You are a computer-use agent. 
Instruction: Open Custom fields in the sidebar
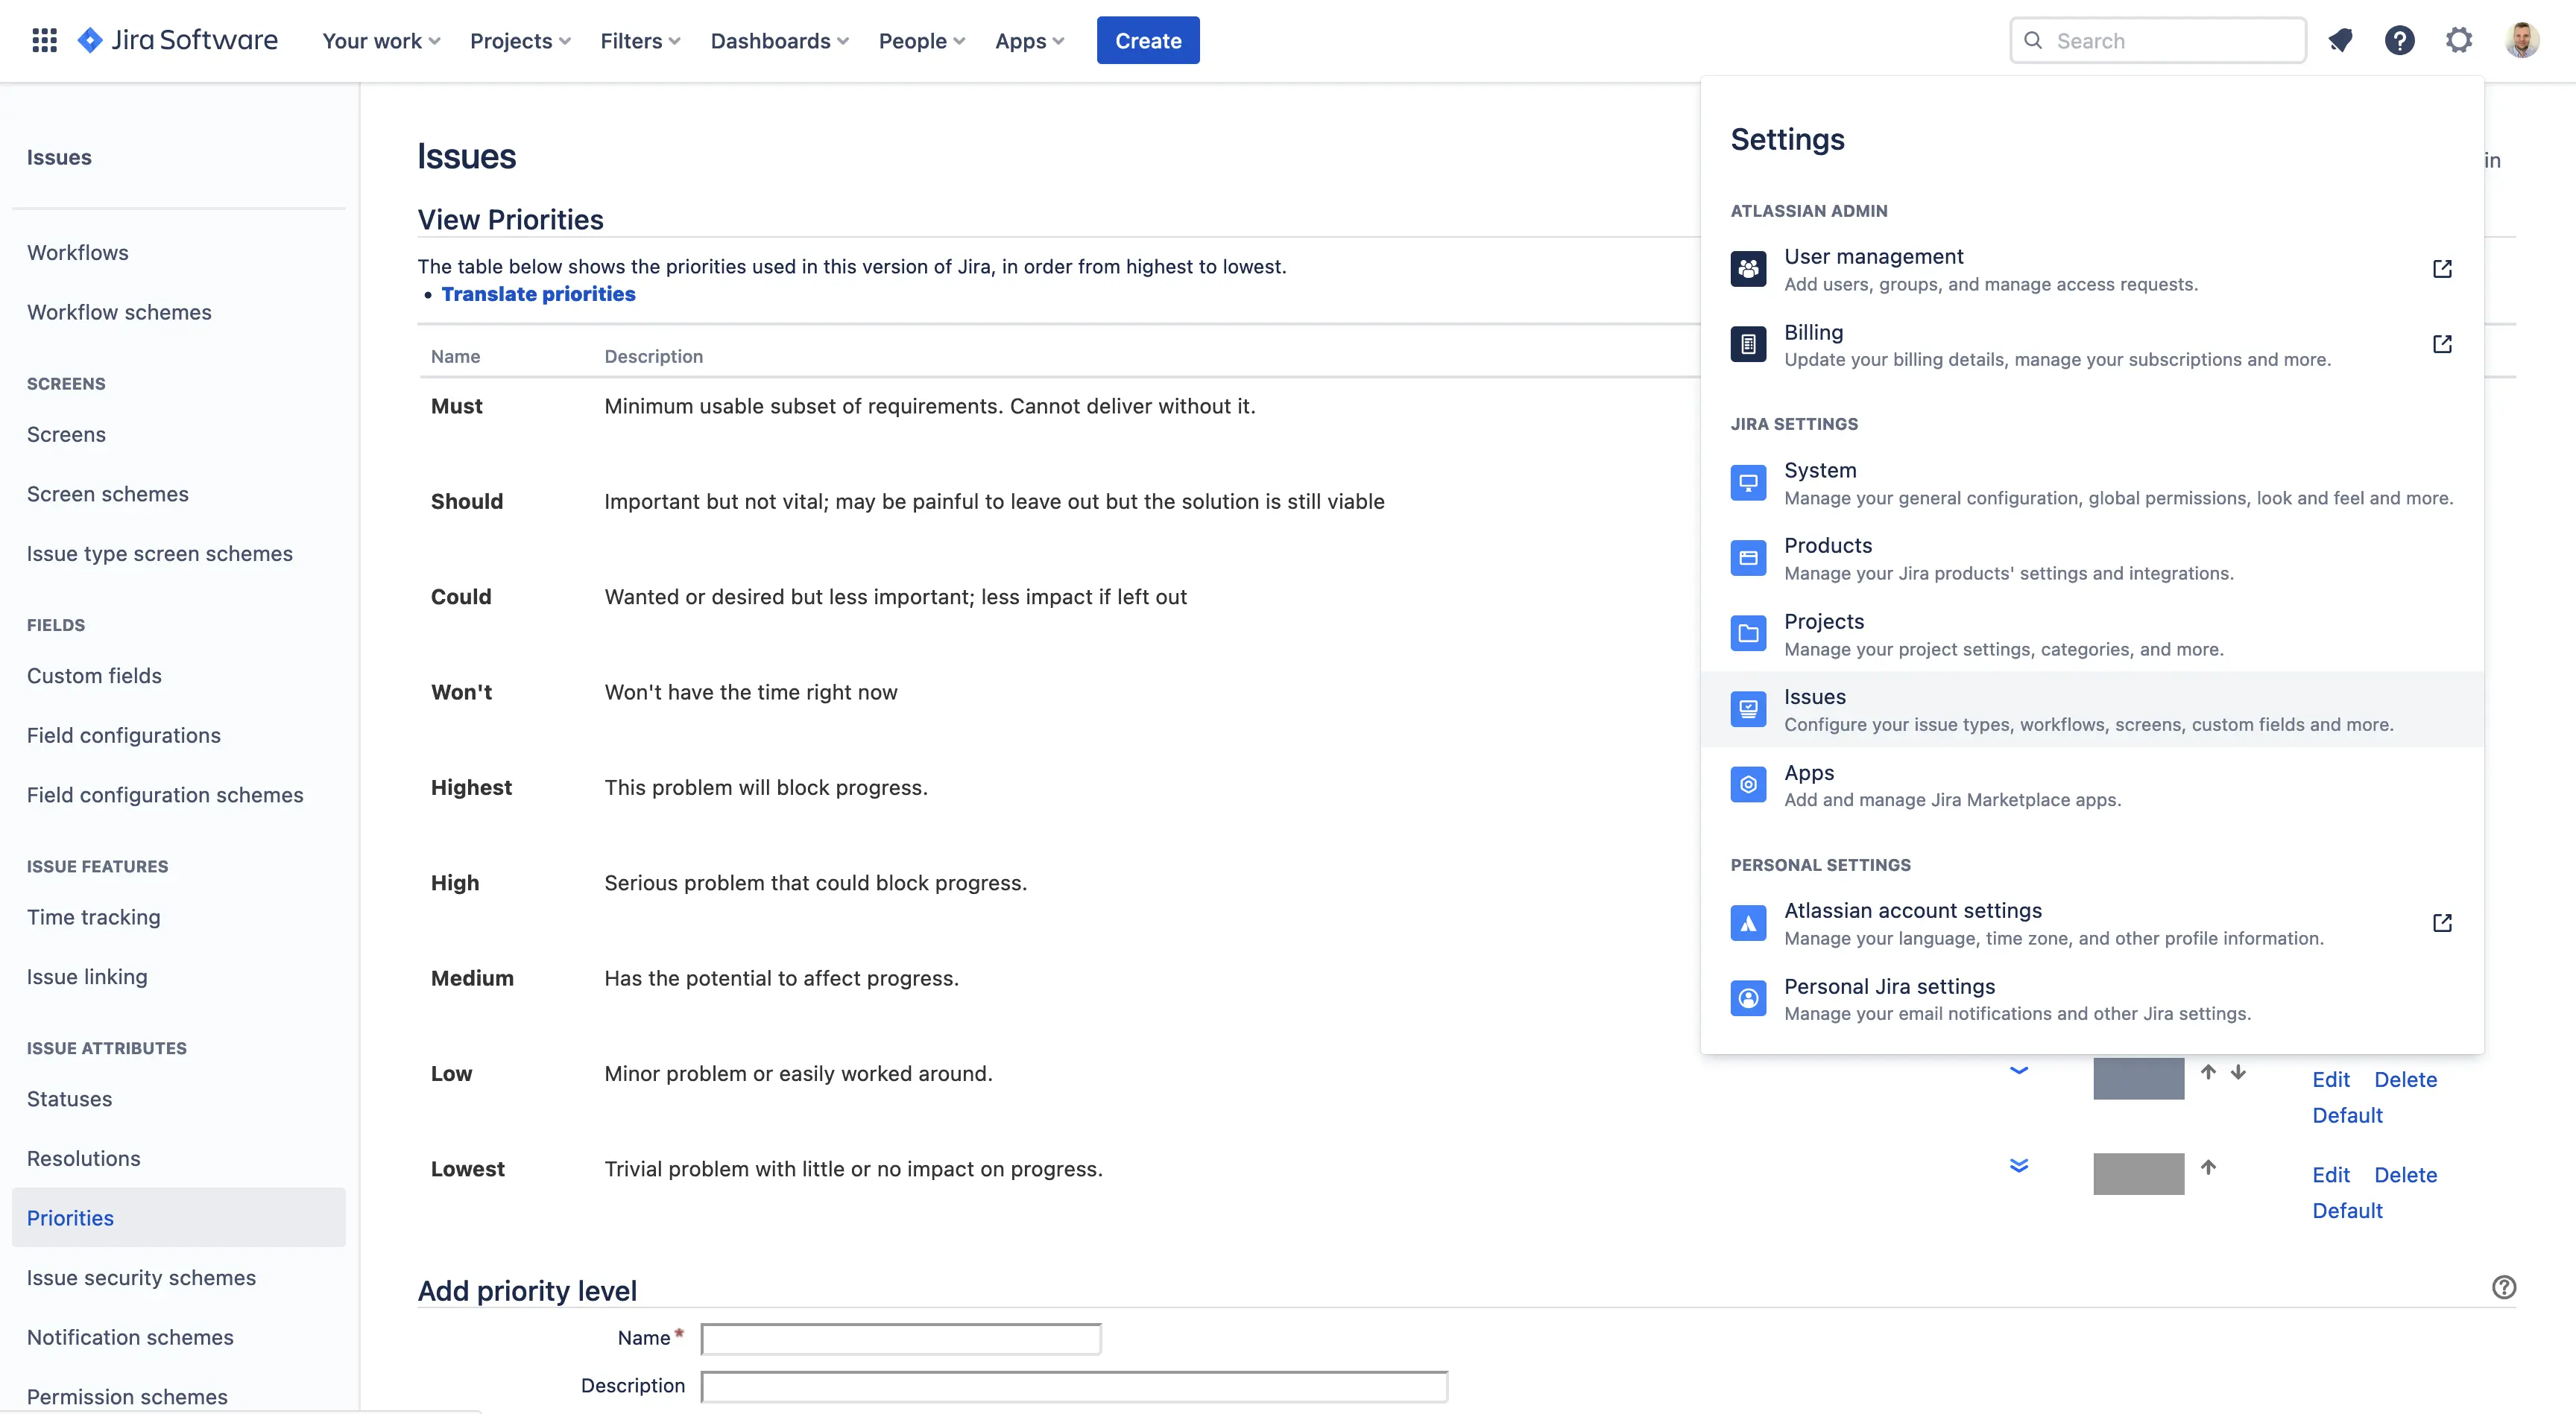(94, 676)
